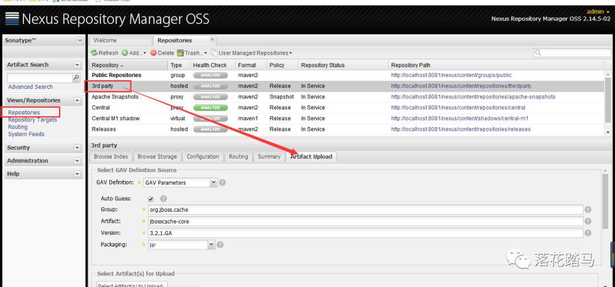Expand the Help panel
The image size is (615, 287).
coord(77,174)
